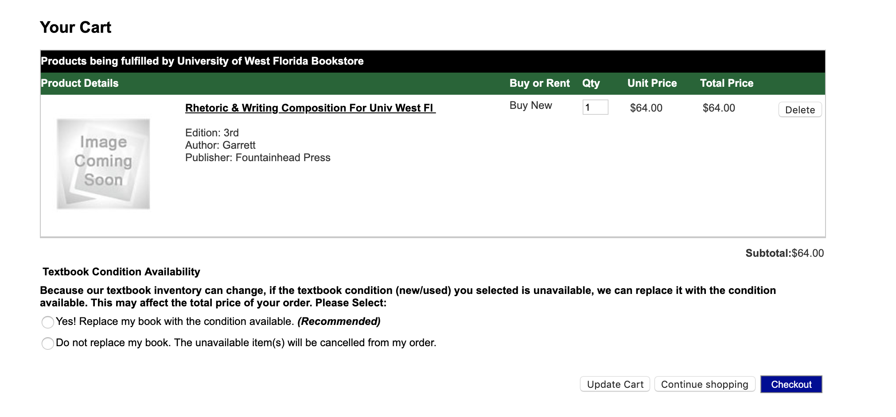Viewport: 896px width, 417px height.
Task: Click the quantity input field
Action: coord(595,107)
